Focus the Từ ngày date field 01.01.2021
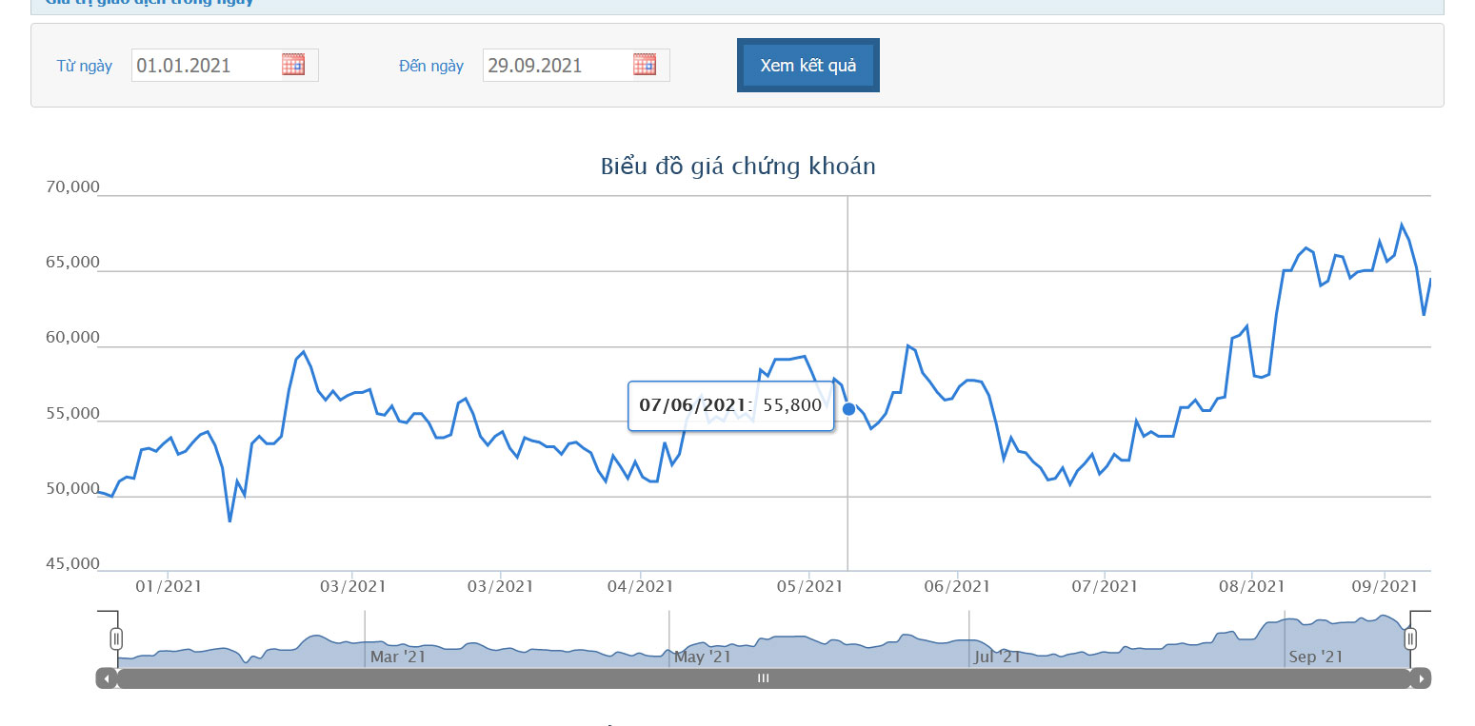 206,66
